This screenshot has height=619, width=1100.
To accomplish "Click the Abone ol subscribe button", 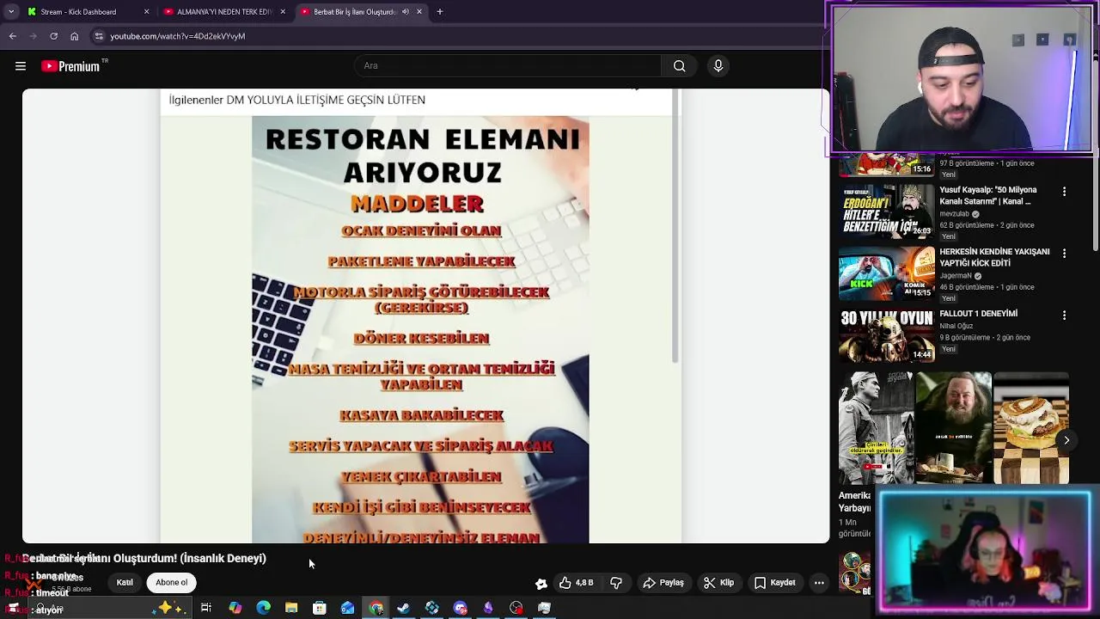I will (x=171, y=583).
